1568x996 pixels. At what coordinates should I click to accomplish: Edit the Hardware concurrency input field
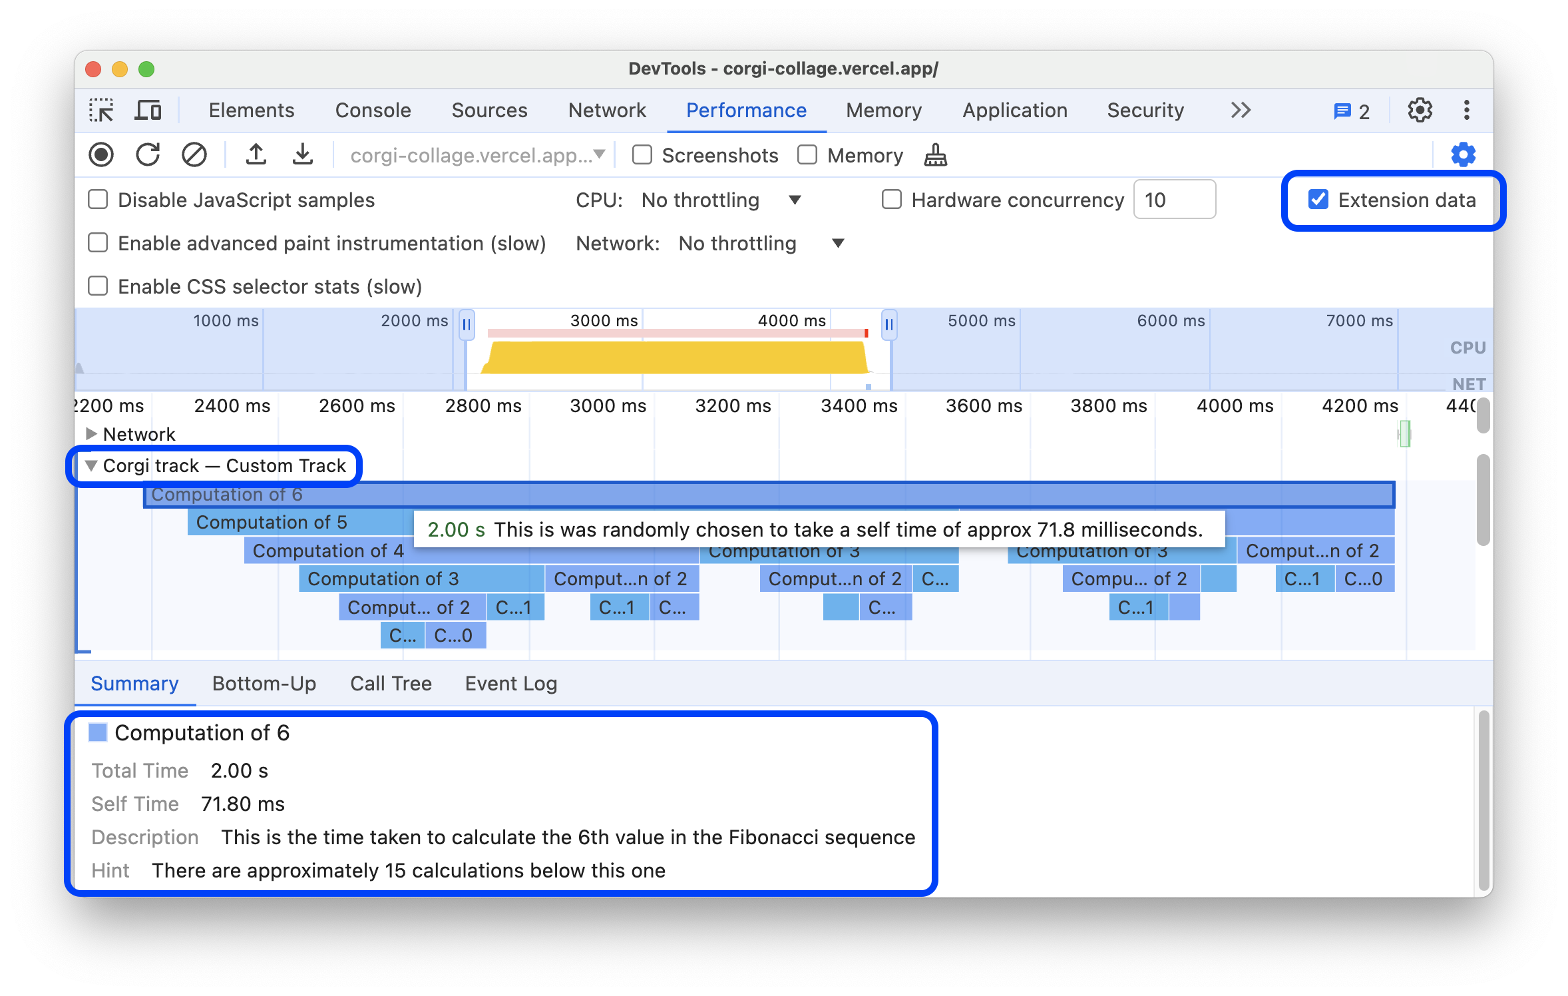pyautogui.click(x=1176, y=201)
